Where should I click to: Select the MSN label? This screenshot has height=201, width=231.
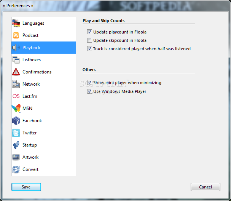(27, 108)
